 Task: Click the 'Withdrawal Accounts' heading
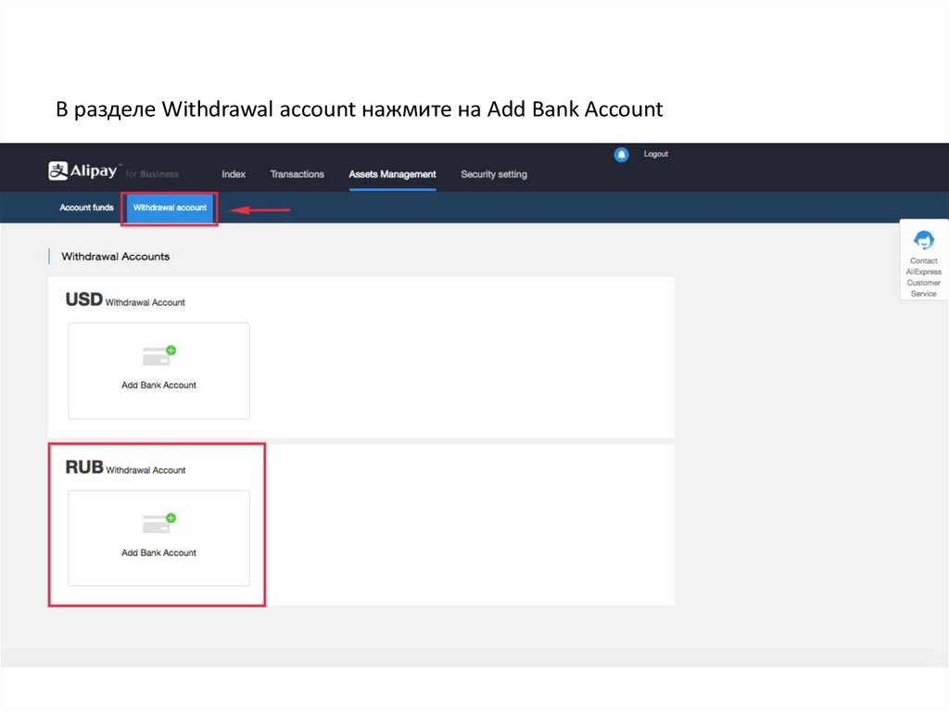click(x=116, y=256)
